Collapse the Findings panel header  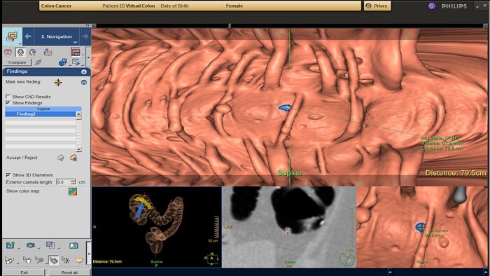pyautogui.click(x=84, y=71)
